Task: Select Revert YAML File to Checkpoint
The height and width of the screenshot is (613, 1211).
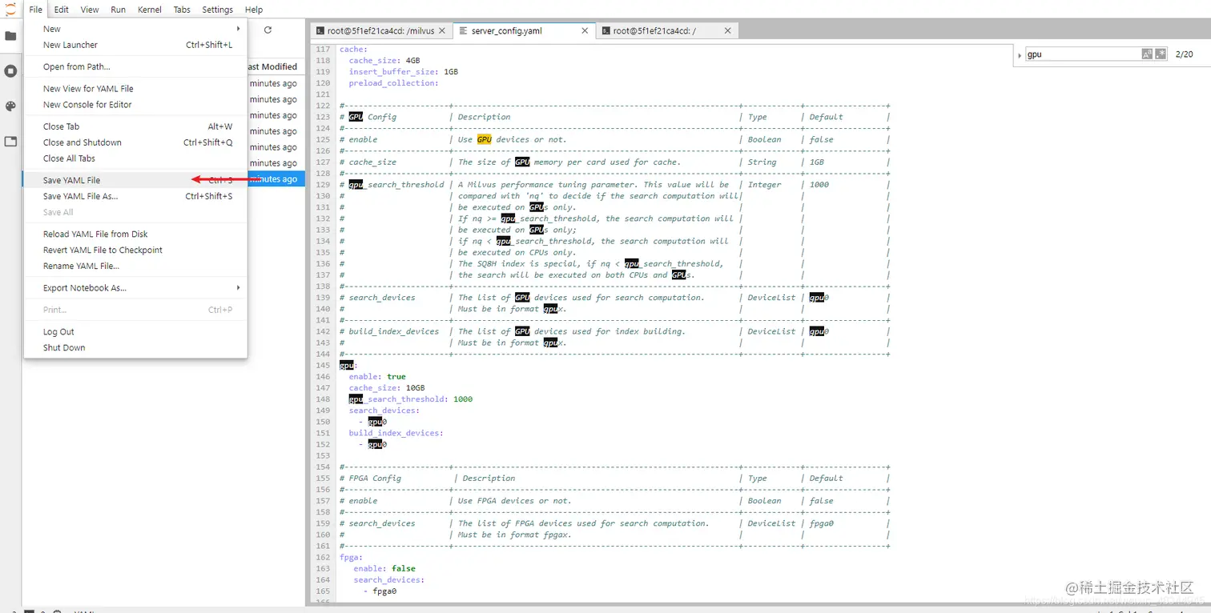Action: pyautogui.click(x=135, y=250)
